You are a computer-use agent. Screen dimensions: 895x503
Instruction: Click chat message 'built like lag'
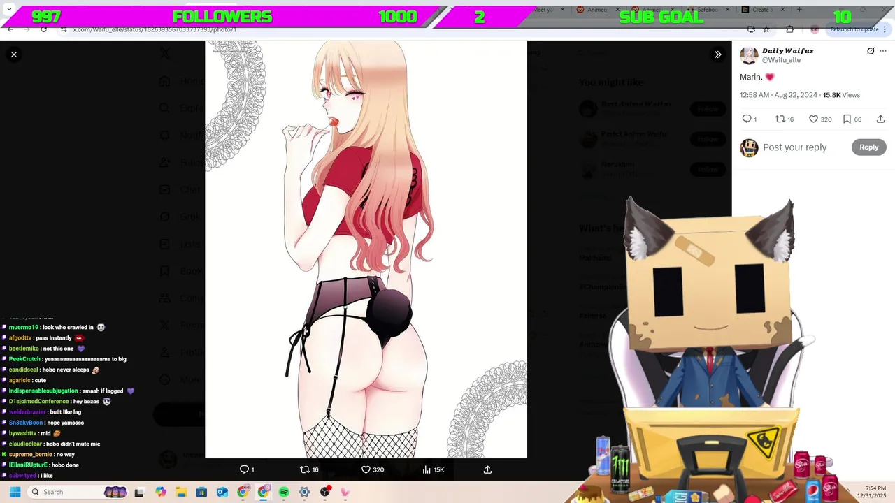pos(66,412)
